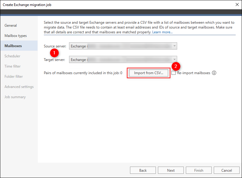The height and width of the screenshot is (178, 242).
Task: Click the 'Source server:' label
Action: 55,46
